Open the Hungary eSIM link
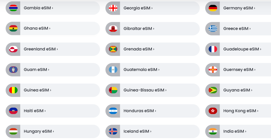This screenshot has width=271, height=140. [x=53, y=131]
